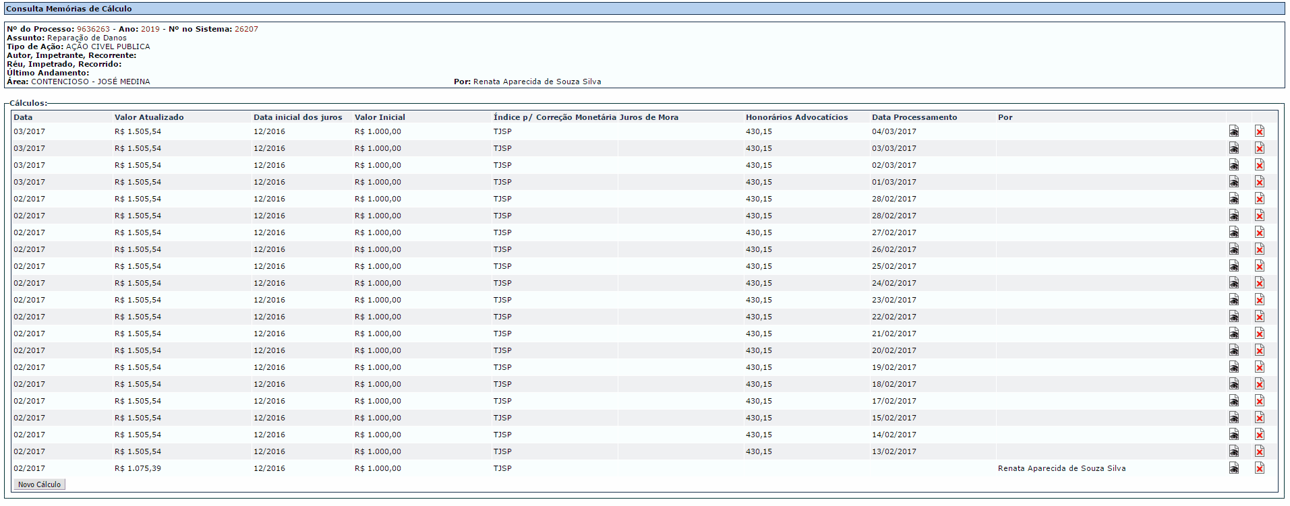Click 'CONTENCIOSO - JOSÉ MEDINA' area text
This screenshot has width=1290, height=506.
tap(90, 82)
